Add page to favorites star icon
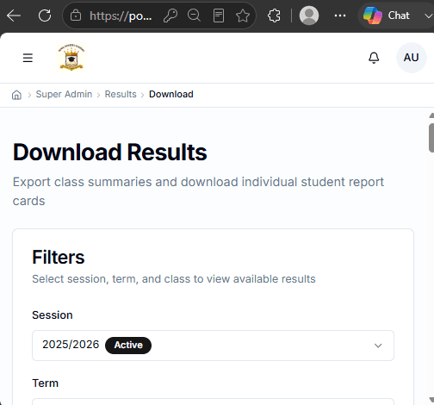Image resolution: width=434 pixels, height=405 pixels. [243, 16]
